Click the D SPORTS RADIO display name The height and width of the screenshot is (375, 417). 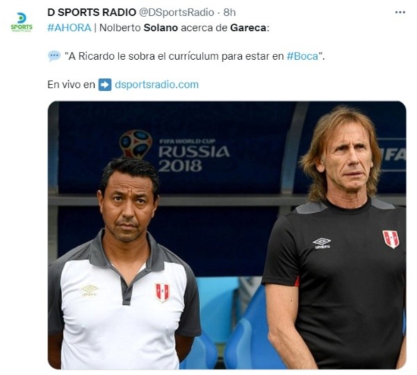(x=92, y=12)
